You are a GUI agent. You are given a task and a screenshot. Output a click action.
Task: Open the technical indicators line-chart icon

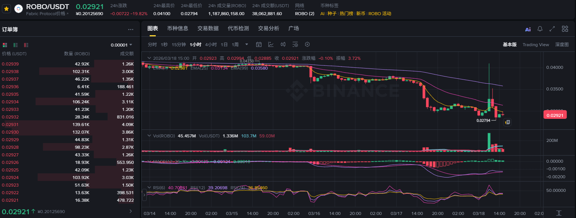click(271, 45)
